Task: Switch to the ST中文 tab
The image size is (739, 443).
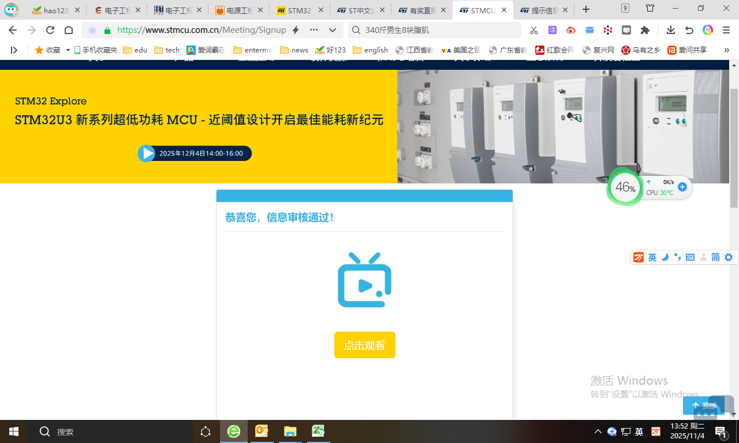Action: 360,10
